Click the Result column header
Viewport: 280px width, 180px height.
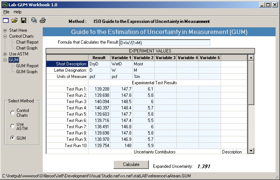click(99, 58)
